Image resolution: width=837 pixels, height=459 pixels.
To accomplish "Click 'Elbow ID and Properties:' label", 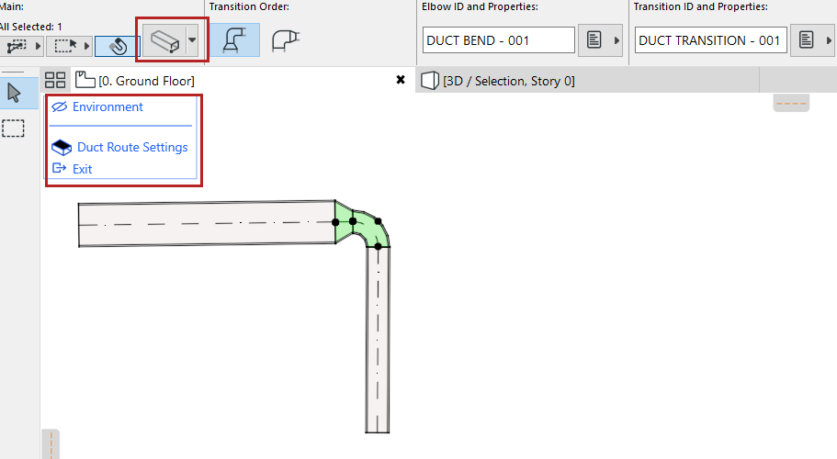I will pos(480,7).
